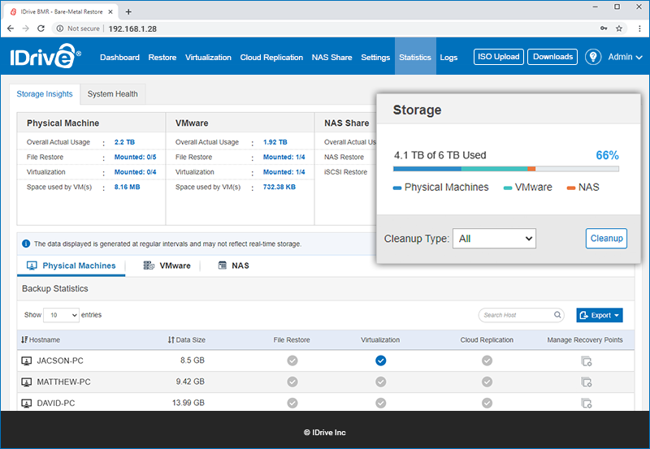The height and width of the screenshot is (449, 650).
Task: Click the NAS orange legend swatch
Action: pyautogui.click(x=571, y=188)
